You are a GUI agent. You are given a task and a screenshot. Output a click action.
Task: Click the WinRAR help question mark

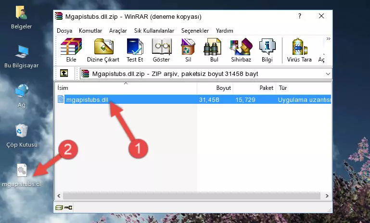[300, 16]
